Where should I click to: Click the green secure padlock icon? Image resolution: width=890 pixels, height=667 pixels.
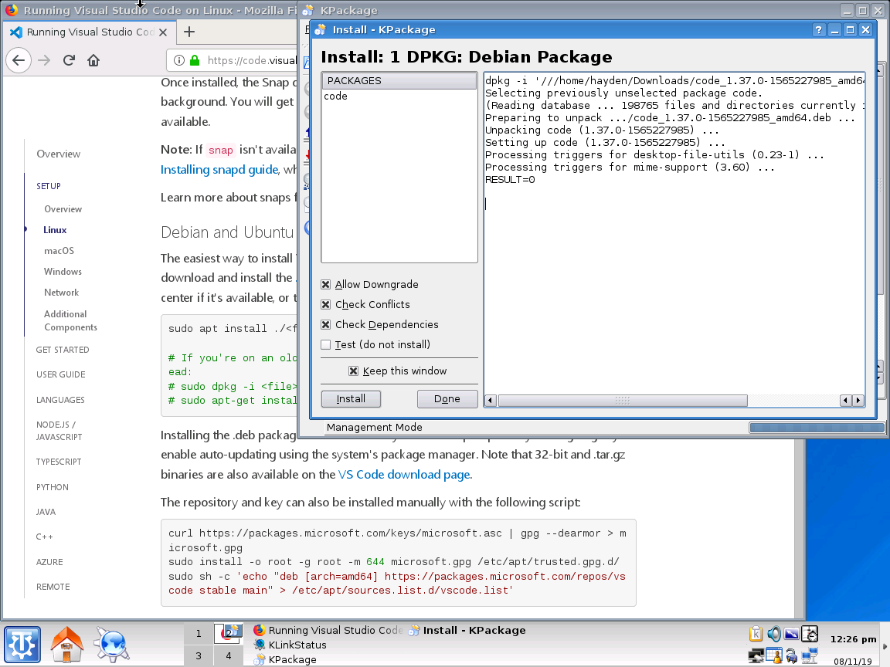pyautogui.click(x=195, y=60)
